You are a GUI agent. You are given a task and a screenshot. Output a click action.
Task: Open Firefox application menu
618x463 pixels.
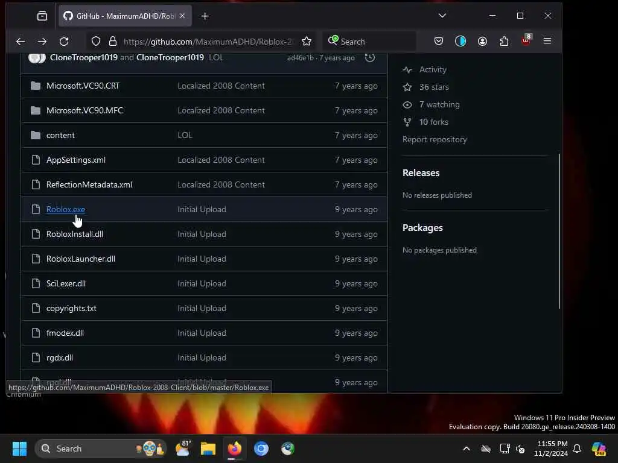coord(547,41)
